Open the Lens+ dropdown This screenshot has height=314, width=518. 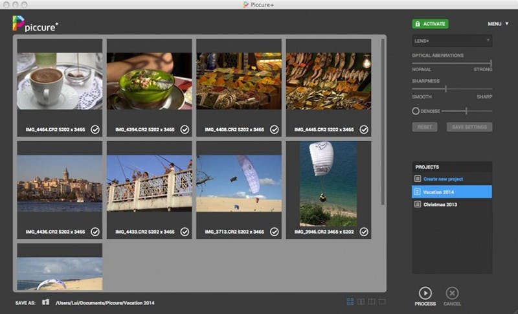click(x=452, y=41)
